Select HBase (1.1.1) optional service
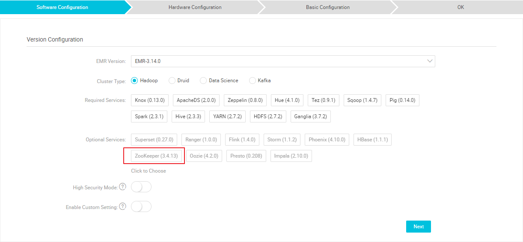Viewport: 523px width, 242px height. click(372, 140)
